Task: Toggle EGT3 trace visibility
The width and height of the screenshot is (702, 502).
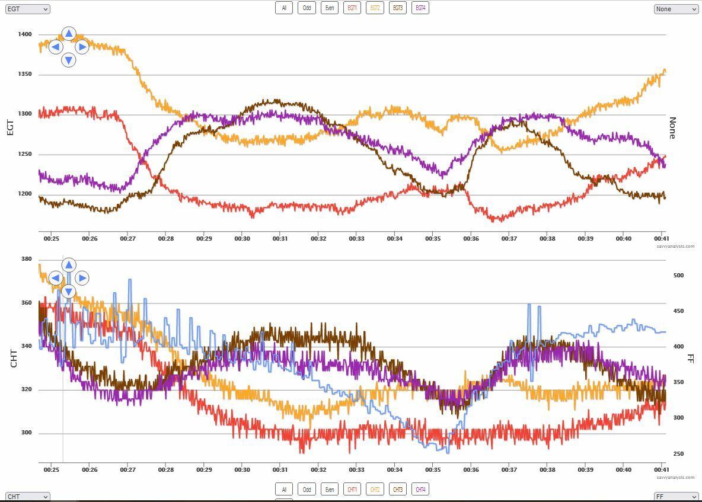Action: pyautogui.click(x=398, y=8)
